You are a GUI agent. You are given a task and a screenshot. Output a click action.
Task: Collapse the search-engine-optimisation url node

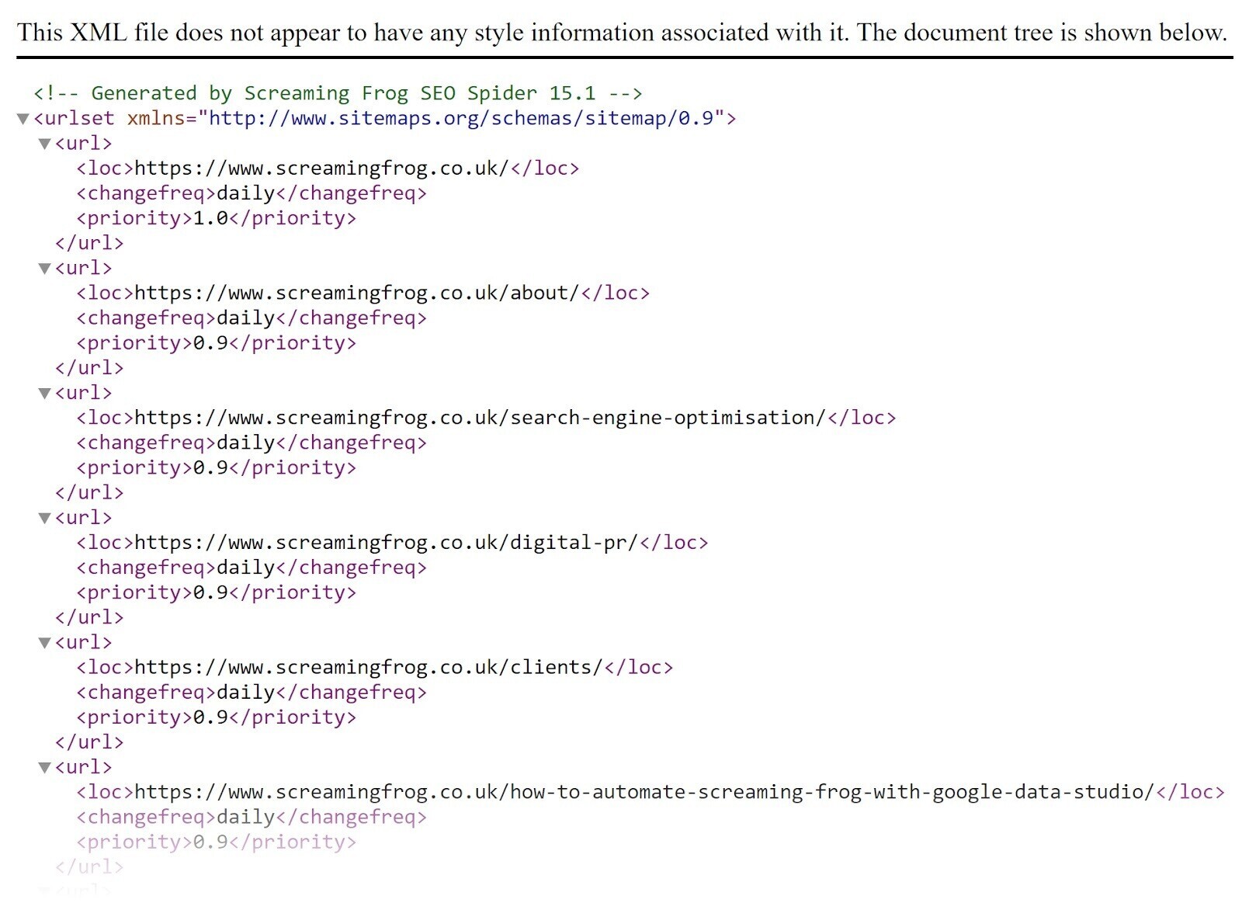43,393
